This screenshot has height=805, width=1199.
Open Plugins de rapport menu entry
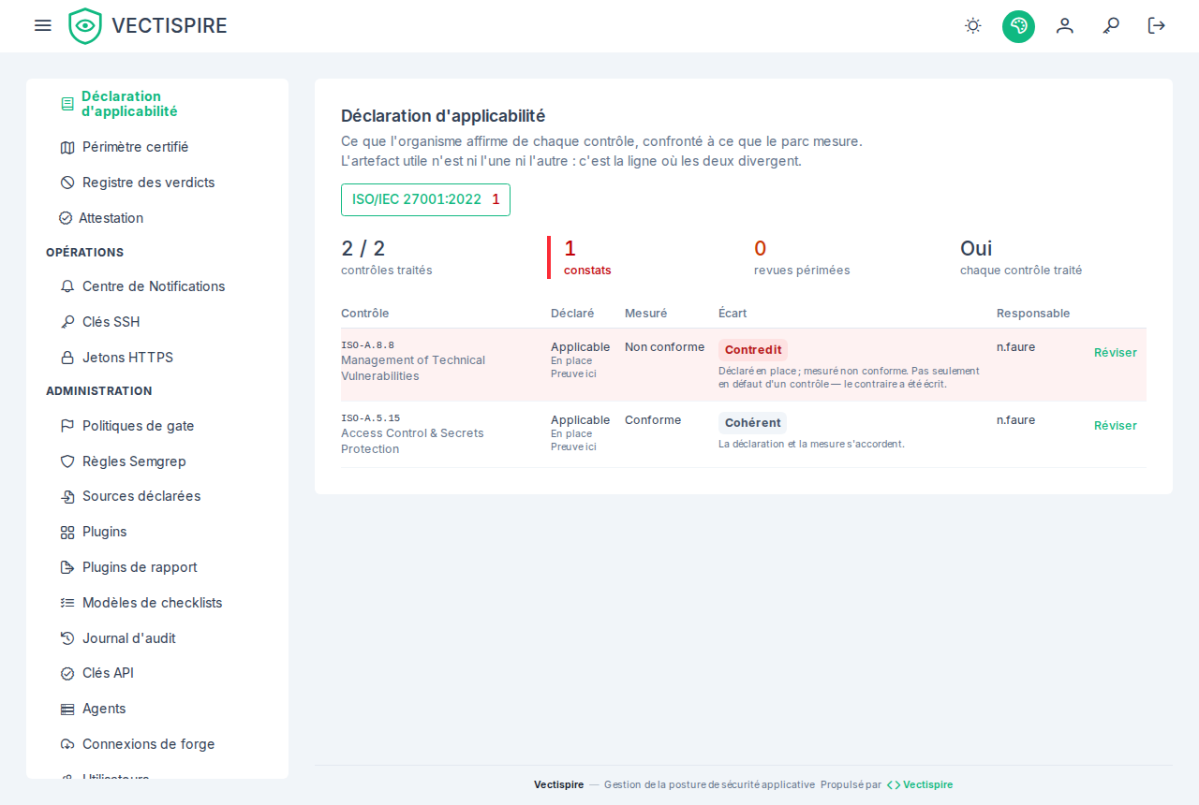click(x=157, y=567)
